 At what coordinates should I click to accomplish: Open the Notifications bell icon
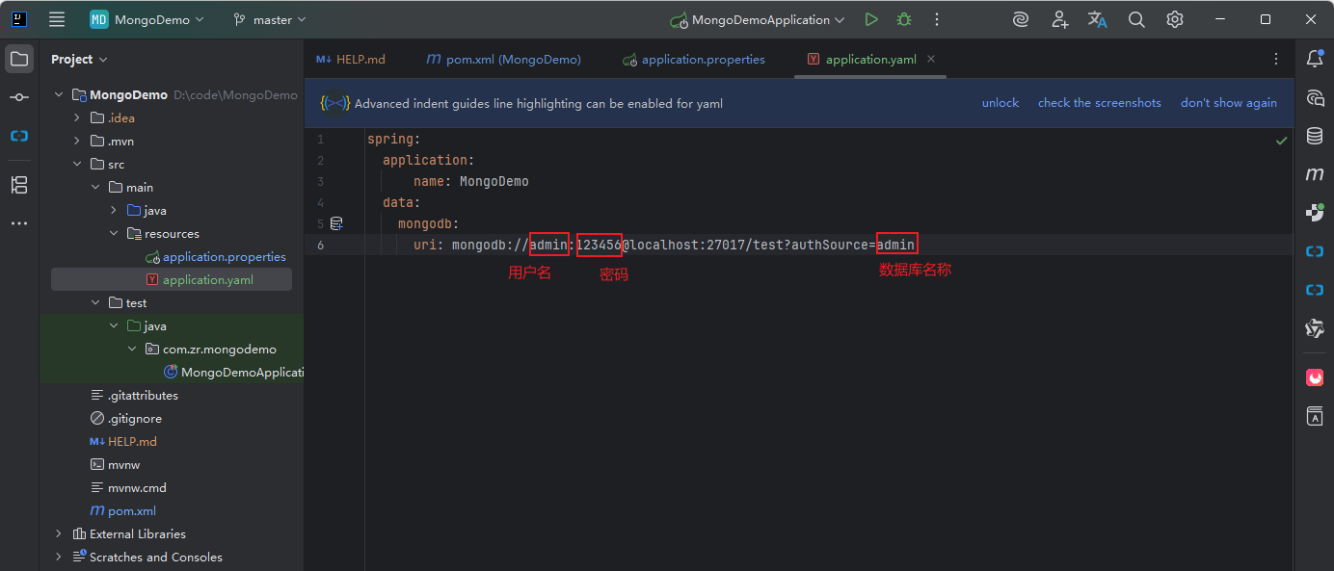[1315, 59]
